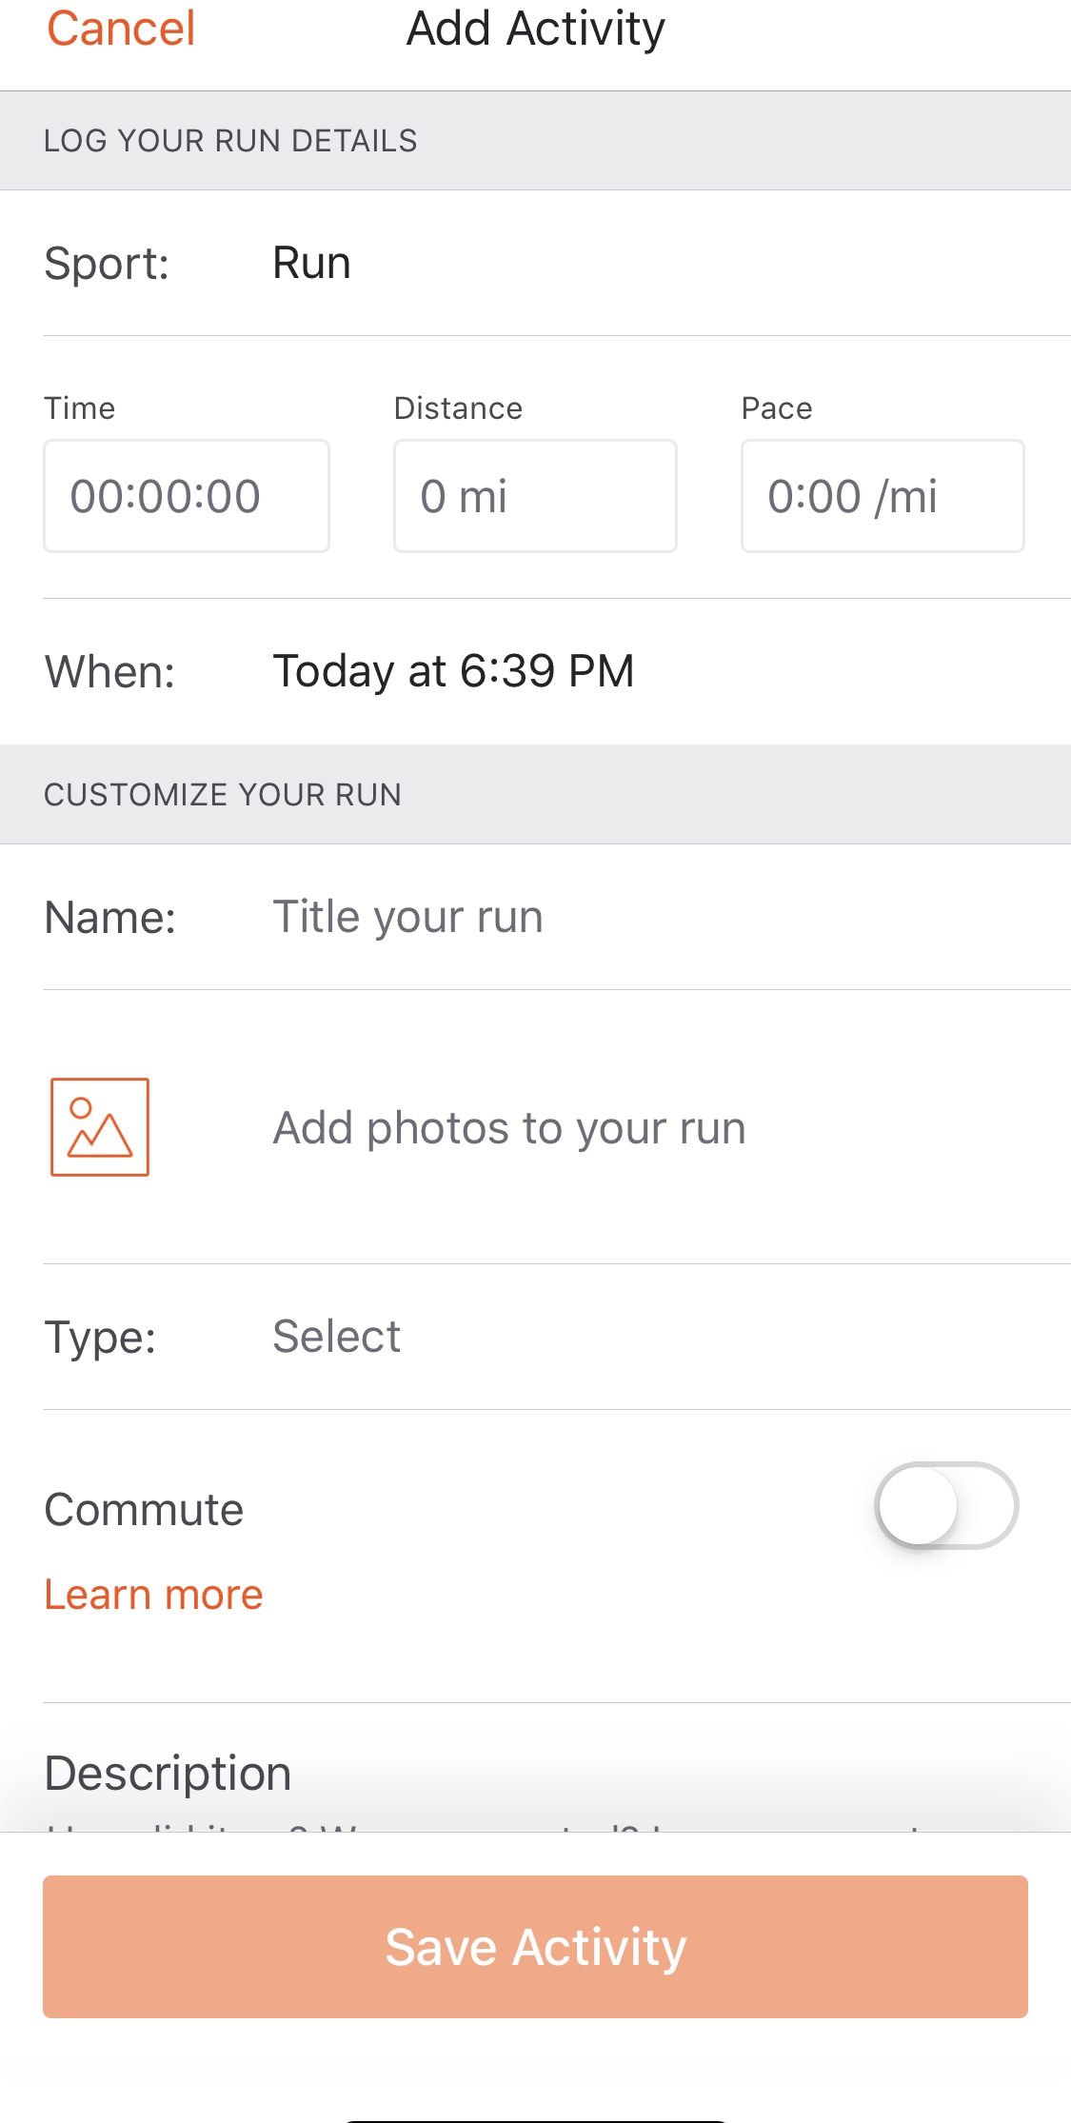The height and width of the screenshot is (2123, 1071).
Task: Tap the Description heading
Action: pos(168,1774)
